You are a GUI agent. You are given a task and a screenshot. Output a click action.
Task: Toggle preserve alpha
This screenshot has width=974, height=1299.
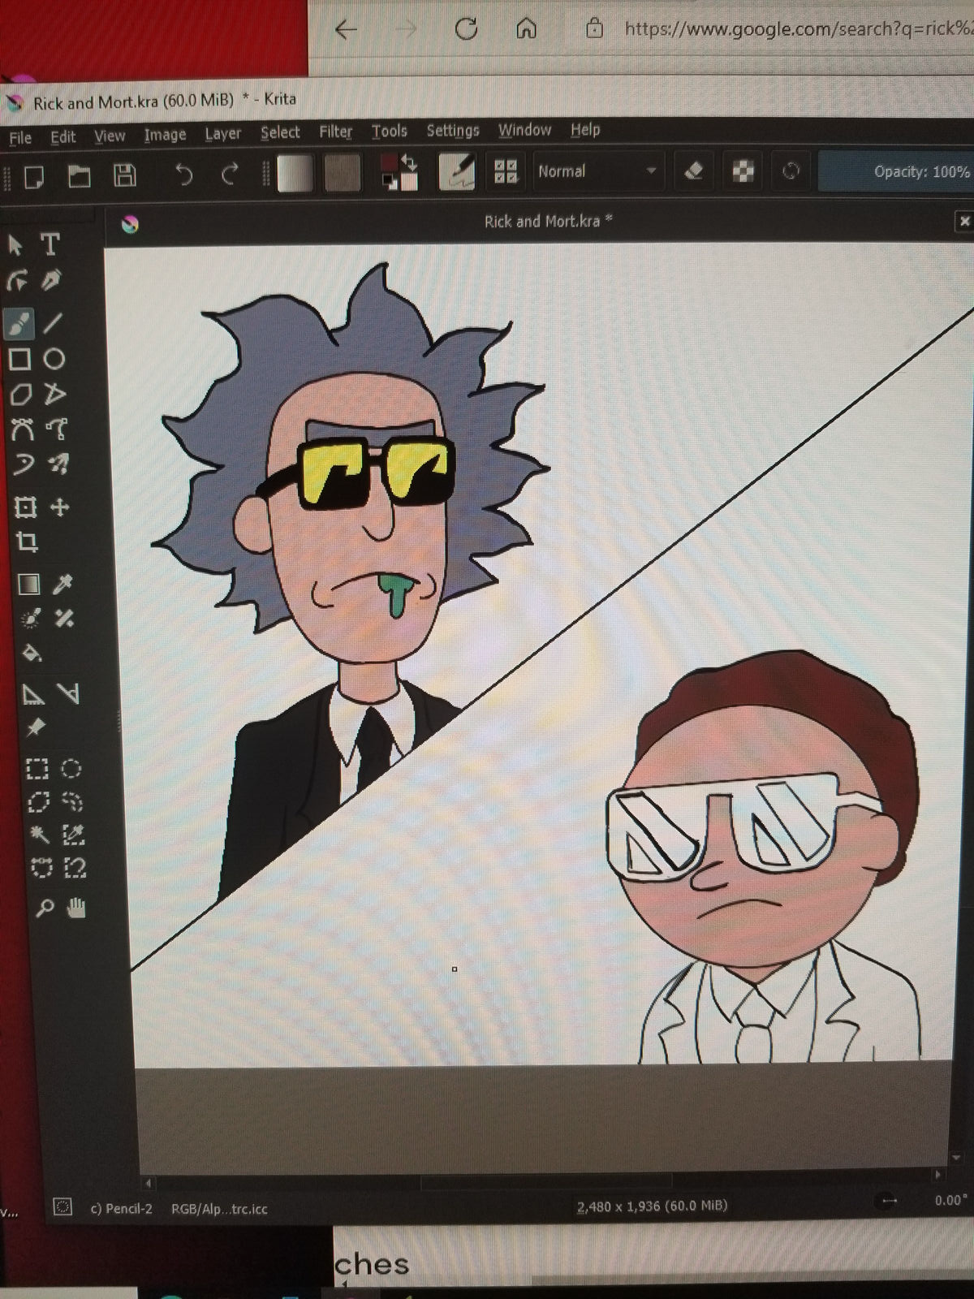(x=743, y=171)
